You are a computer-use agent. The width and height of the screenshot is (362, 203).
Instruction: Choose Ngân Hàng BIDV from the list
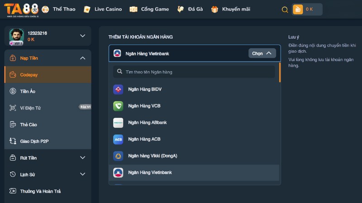click(194, 89)
